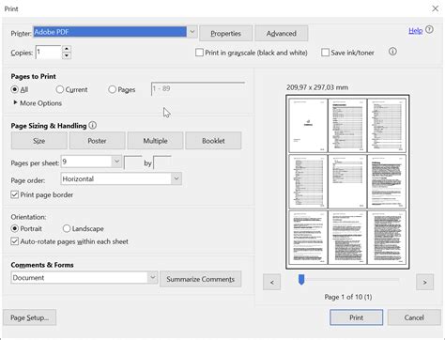Image resolution: width=445 pixels, height=340 pixels.
Task: Enable Print in grayscale checkbox
Action: click(199, 53)
